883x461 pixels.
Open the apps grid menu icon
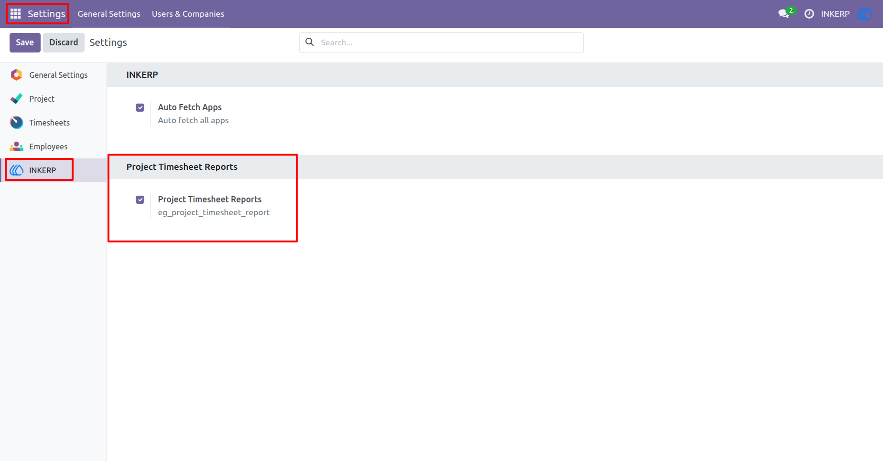pyautogui.click(x=16, y=14)
